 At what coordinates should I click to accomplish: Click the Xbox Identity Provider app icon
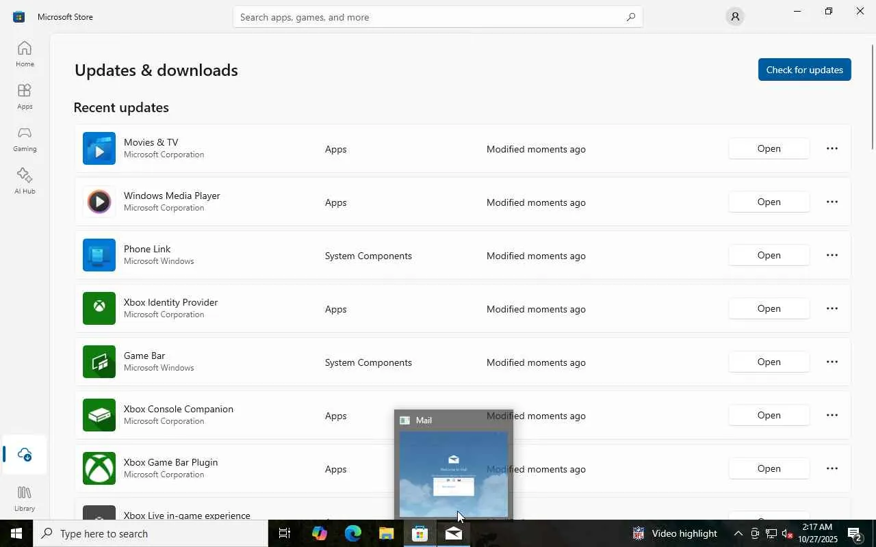tap(99, 308)
